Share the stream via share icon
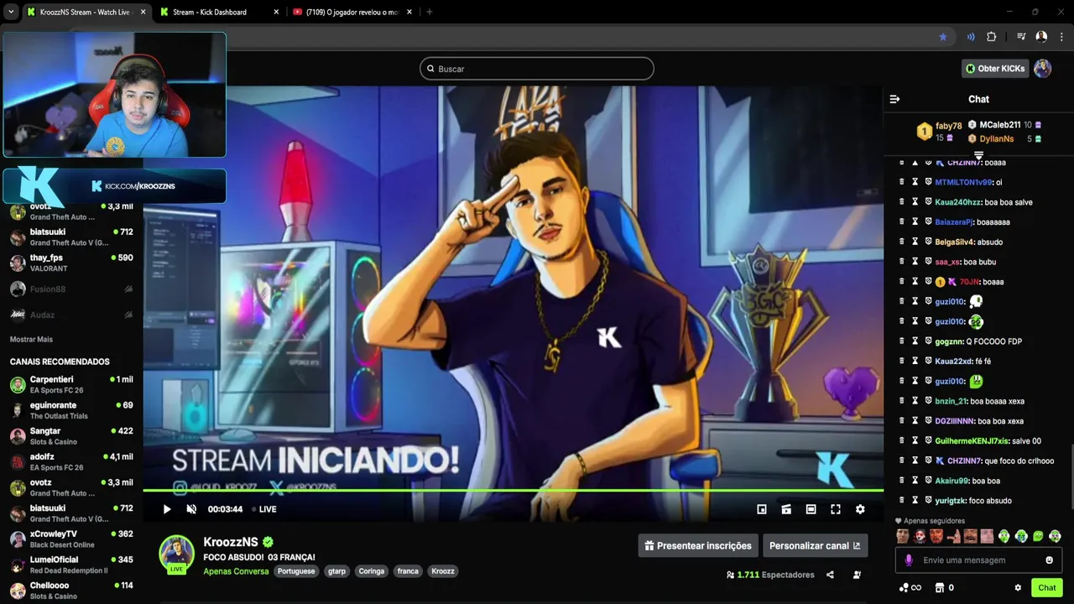Image resolution: width=1074 pixels, height=604 pixels. (x=830, y=575)
